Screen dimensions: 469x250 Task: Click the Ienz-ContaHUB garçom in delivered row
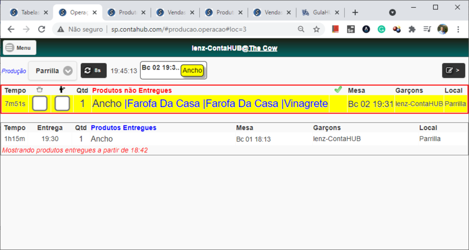click(x=337, y=139)
